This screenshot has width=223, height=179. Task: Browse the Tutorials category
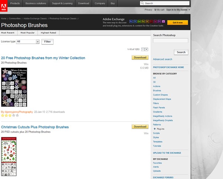(157, 146)
